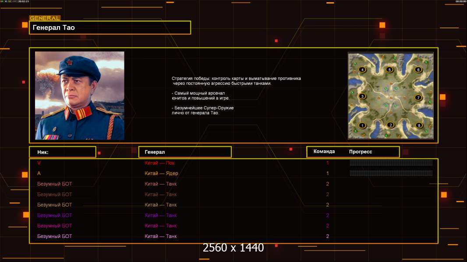Click player A's loading progress bar

(391, 173)
